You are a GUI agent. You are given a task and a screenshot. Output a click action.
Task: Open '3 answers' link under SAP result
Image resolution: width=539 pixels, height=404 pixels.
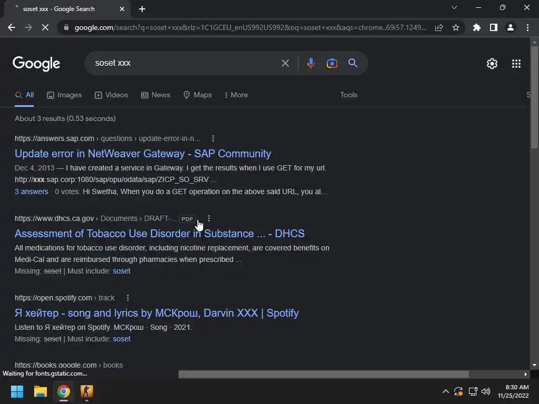pos(31,191)
